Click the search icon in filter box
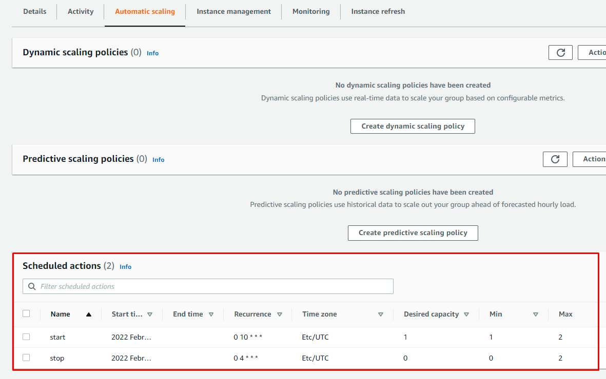Viewport: 606px width, 379px height. 32,286
